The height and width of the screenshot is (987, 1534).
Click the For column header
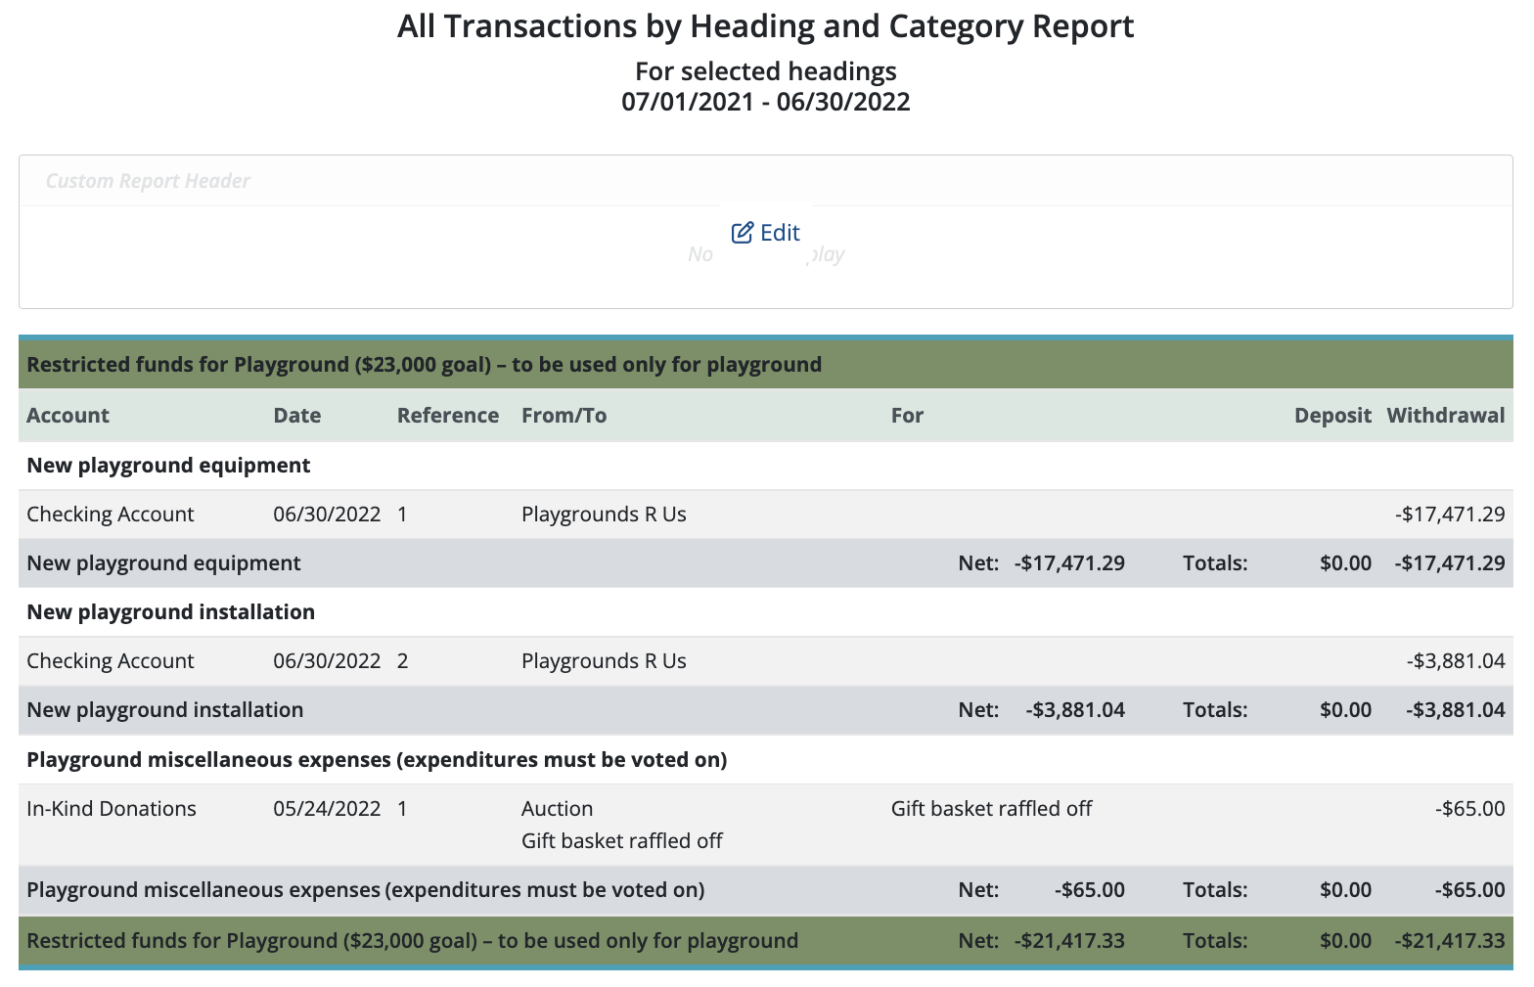coord(907,415)
